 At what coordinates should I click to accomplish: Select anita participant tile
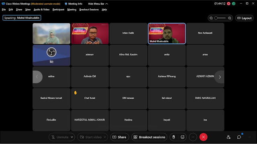point(167,55)
